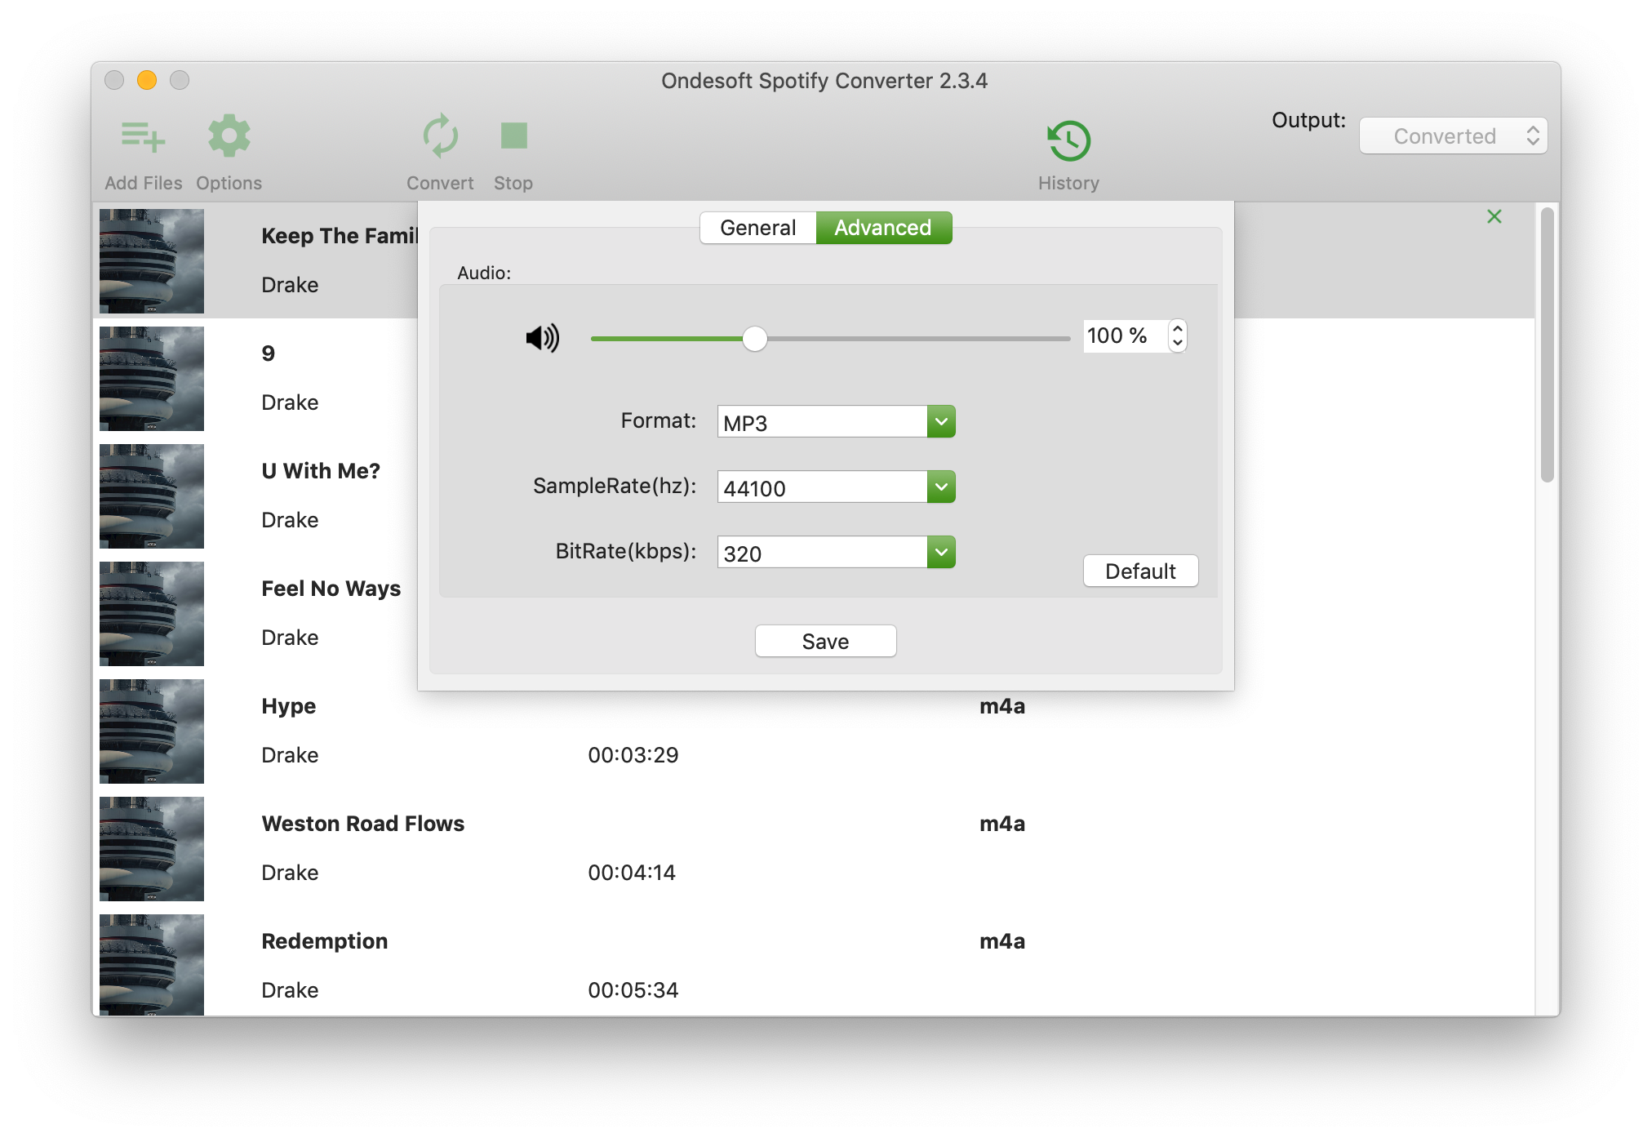Expand the Format MP3 dropdown
Image resolution: width=1652 pixels, height=1138 pixels.
coord(943,420)
